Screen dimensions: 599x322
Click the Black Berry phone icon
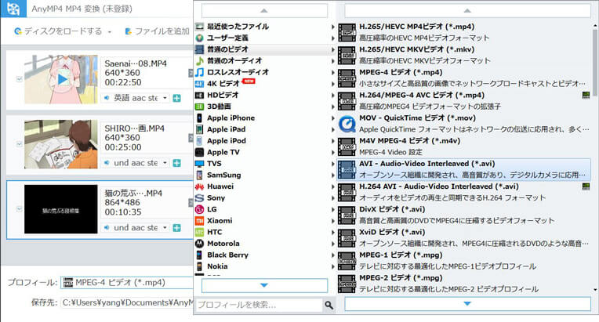(x=199, y=255)
